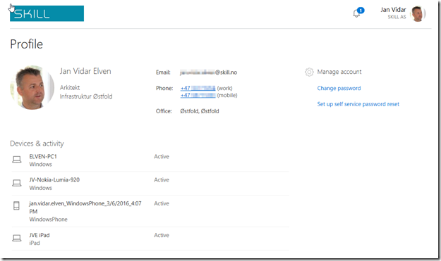Open the Change password link
441x261 pixels.
point(339,89)
